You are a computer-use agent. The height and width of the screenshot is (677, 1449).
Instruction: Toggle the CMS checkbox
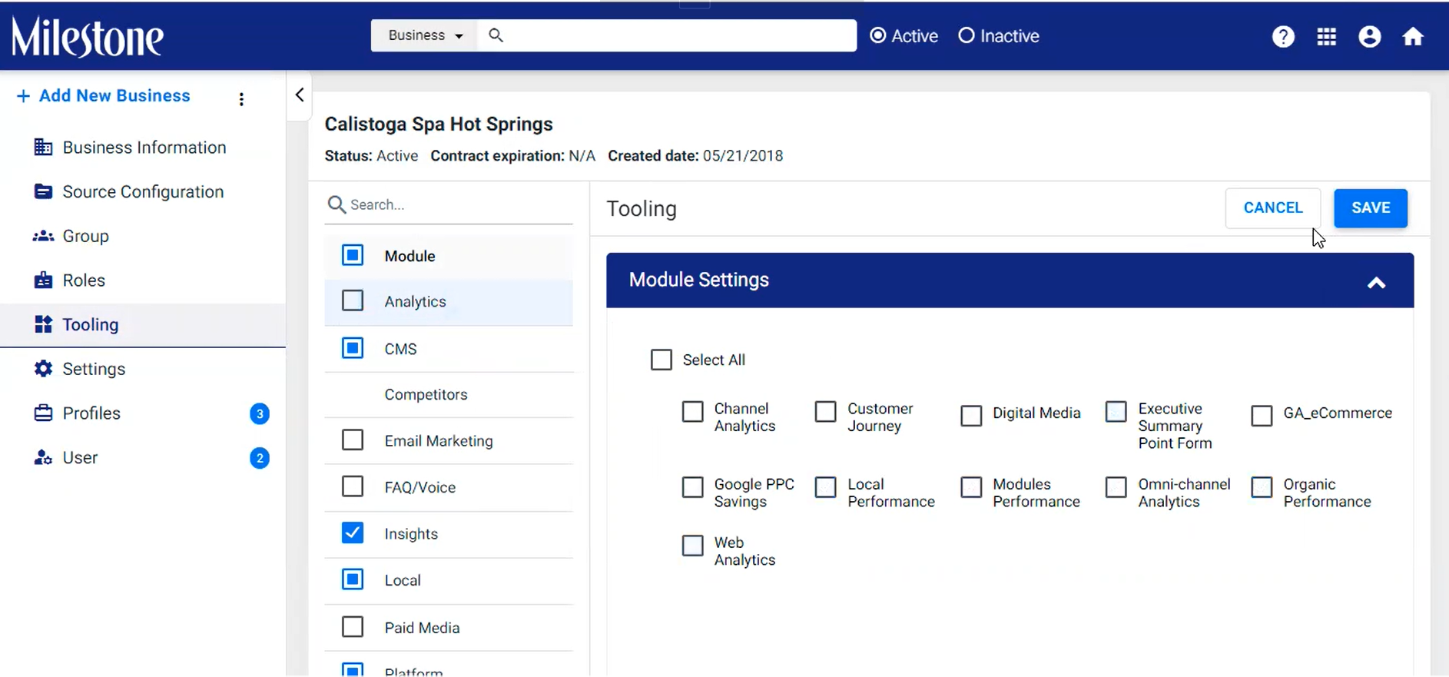[353, 348]
